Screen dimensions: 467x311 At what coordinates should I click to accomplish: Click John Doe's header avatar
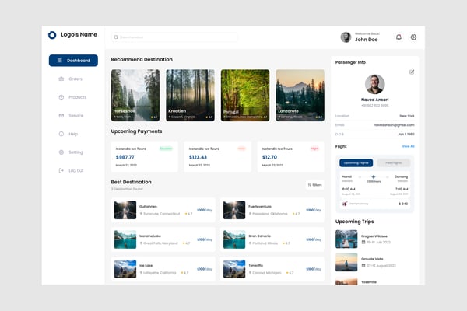click(x=346, y=37)
